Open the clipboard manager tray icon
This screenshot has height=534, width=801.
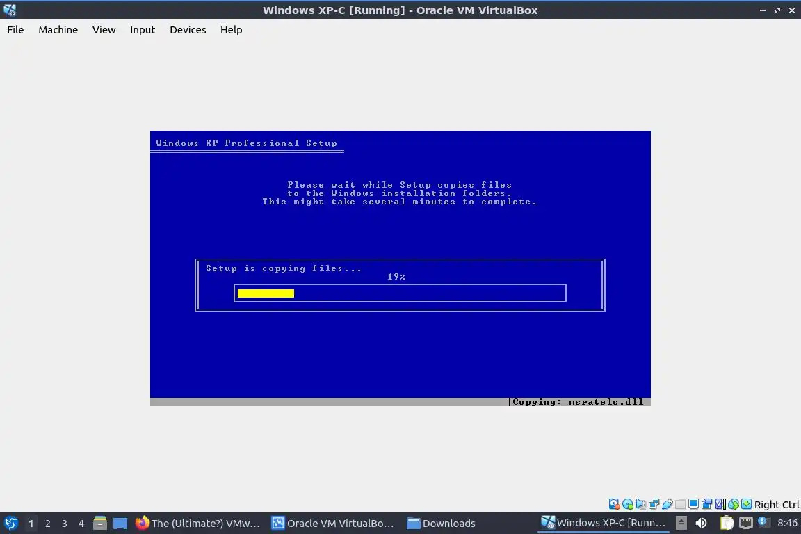[727, 523]
